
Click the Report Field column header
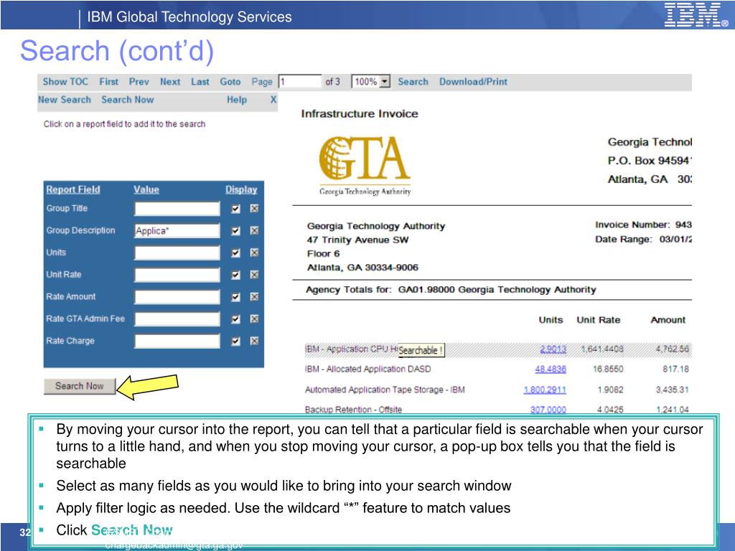73,189
